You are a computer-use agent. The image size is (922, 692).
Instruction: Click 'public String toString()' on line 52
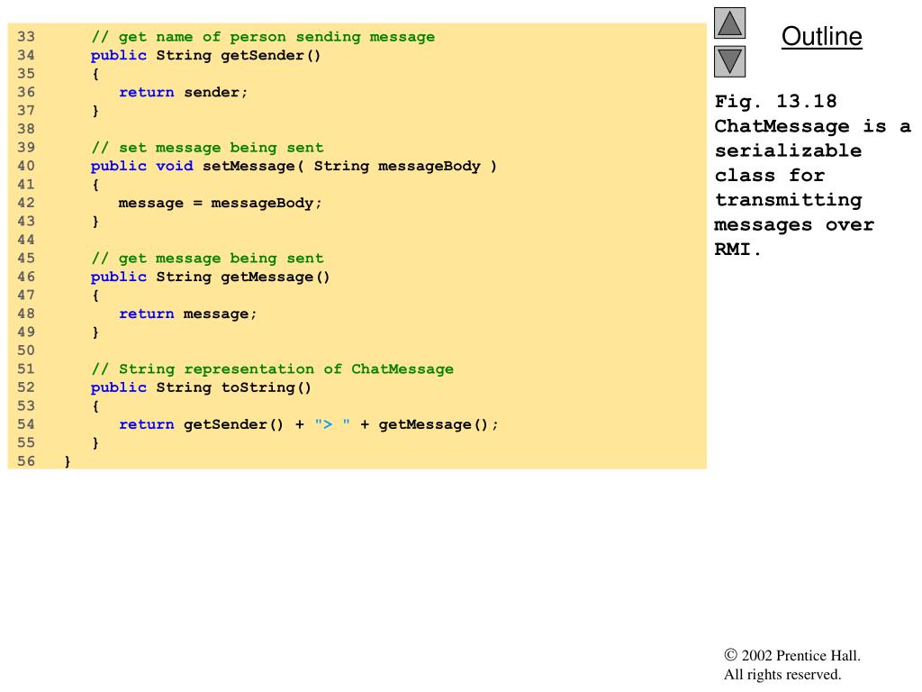(201, 387)
